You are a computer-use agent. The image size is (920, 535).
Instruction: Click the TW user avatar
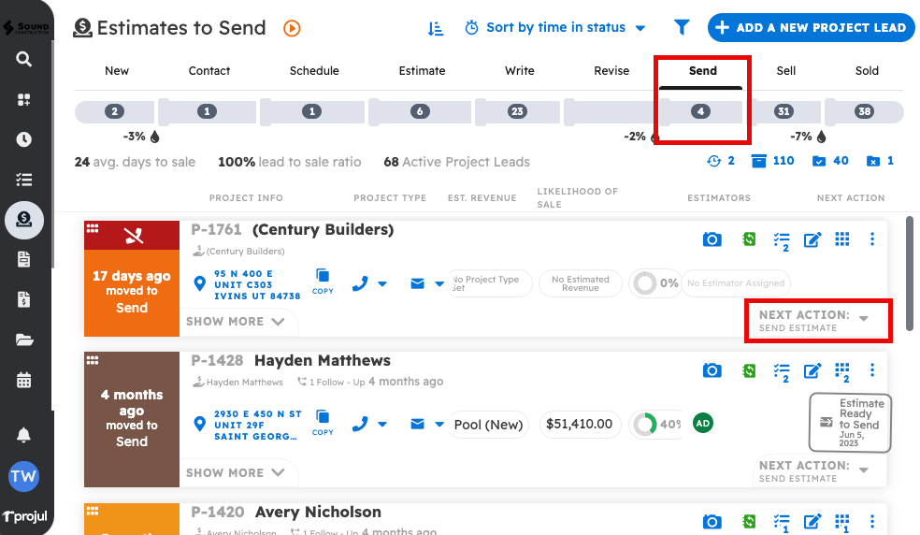(24, 476)
